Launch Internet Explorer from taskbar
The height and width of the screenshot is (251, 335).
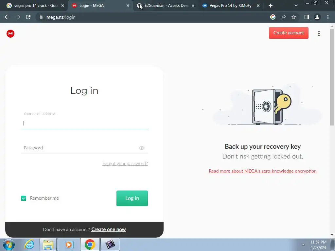point(29,244)
